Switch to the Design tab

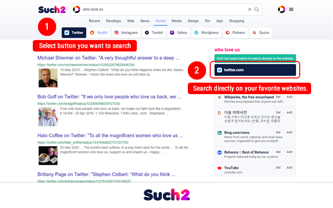[x=193, y=21]
